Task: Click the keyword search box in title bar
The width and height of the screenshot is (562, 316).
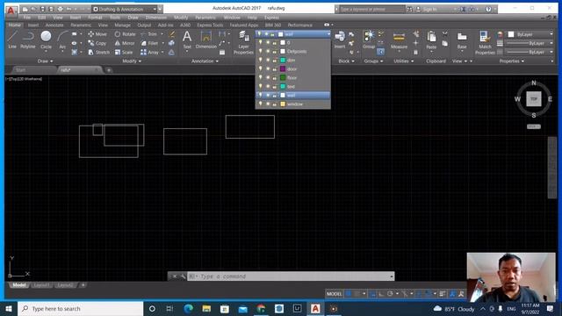Action: [x=371, y=9]
